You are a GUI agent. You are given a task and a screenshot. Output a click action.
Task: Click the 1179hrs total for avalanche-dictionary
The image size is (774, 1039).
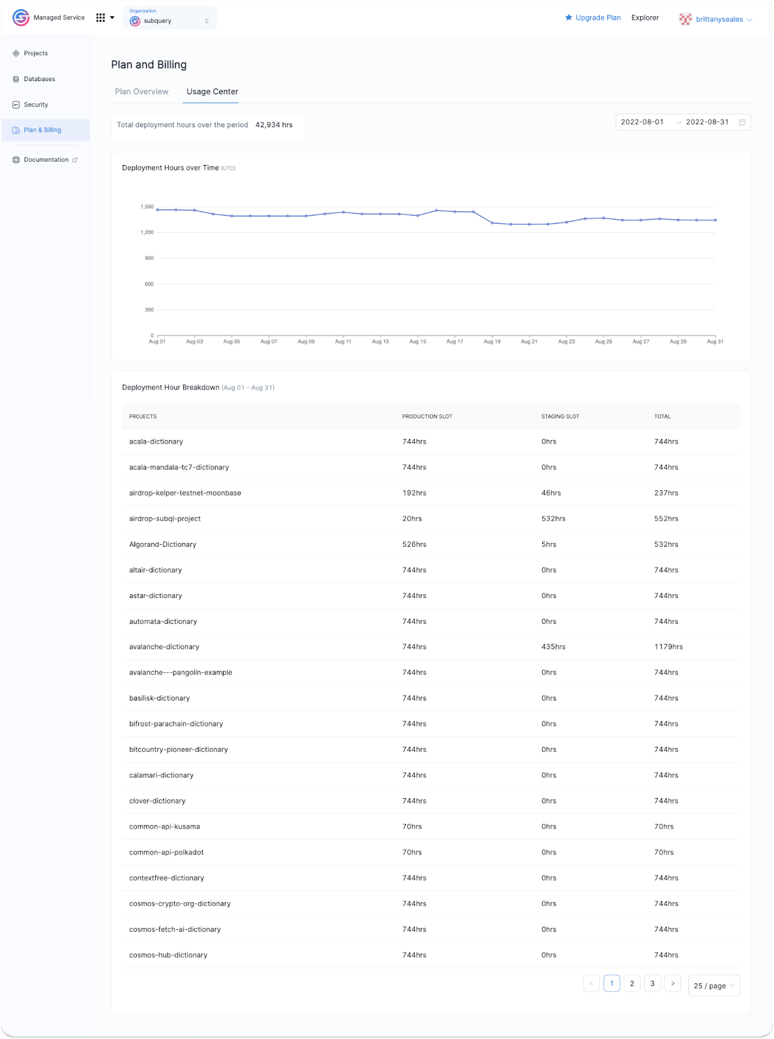[669, 647]
